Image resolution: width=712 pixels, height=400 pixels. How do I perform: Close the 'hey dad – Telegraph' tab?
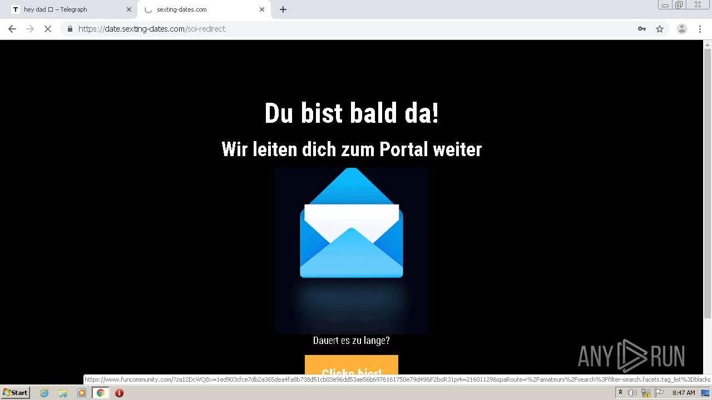(x=129, y=9)
